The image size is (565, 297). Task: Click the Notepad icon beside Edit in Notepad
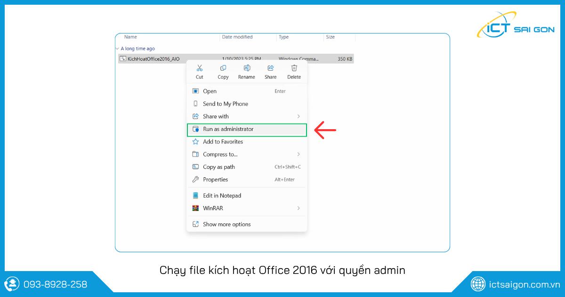point(195,196)
